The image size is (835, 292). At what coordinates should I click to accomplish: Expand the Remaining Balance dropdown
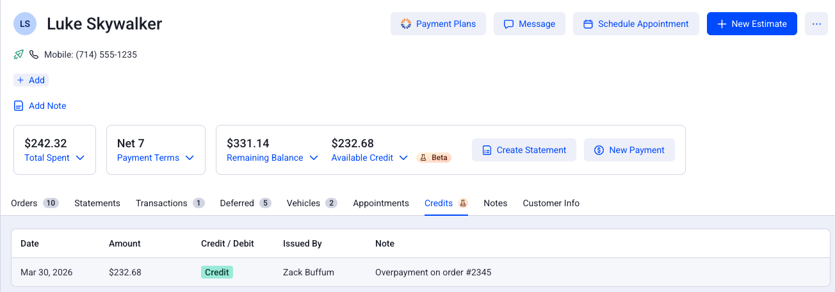(x=273, y=158)
